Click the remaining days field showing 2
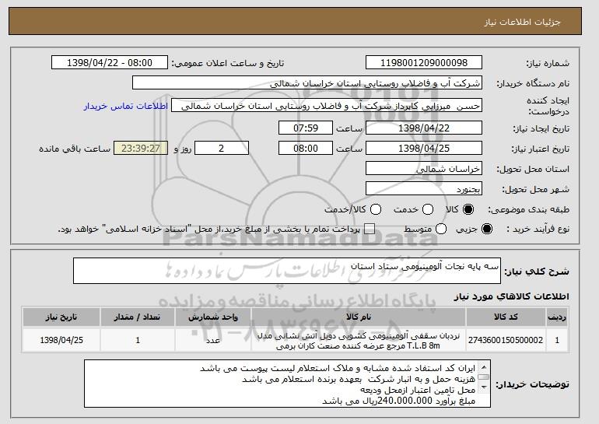The height and width of the screenshot is (424, 599). (222, 149)
